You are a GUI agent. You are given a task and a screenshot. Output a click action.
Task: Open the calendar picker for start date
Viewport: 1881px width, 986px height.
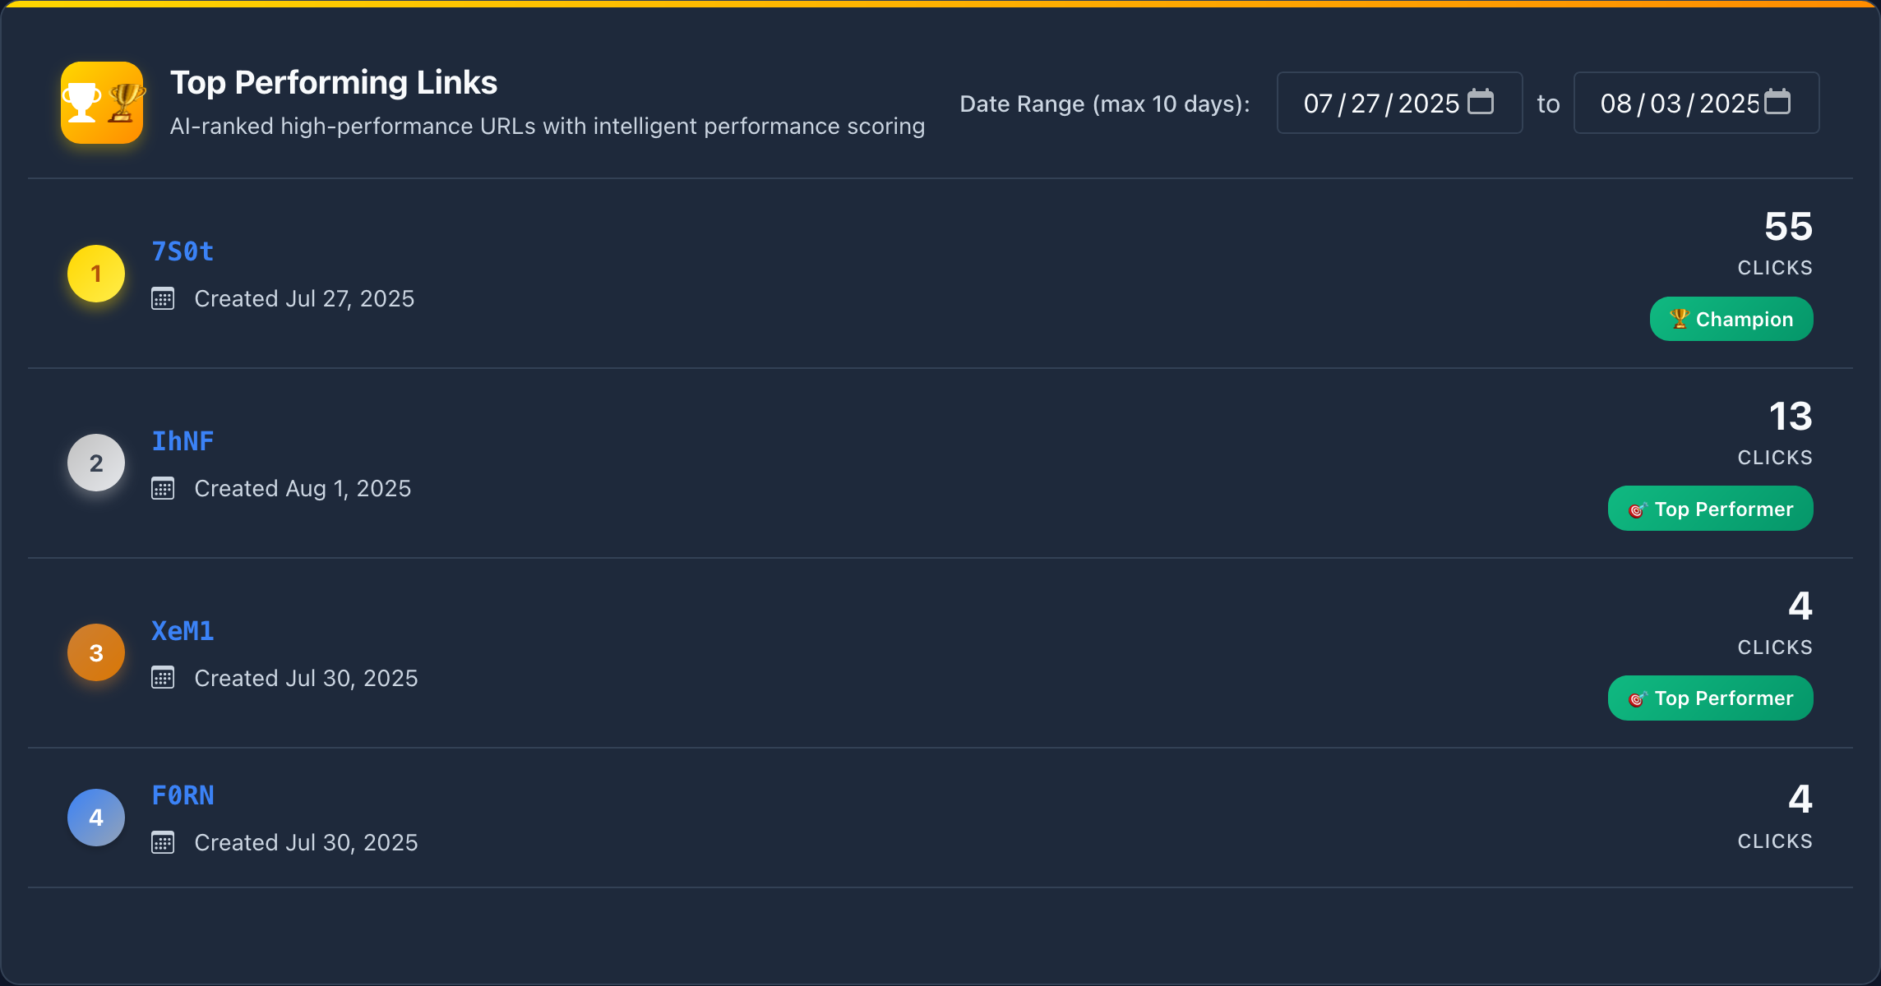point(1481,102)
